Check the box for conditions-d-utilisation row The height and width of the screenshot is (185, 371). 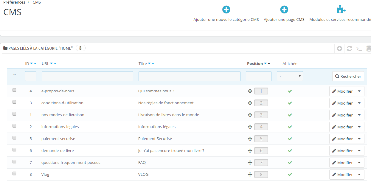14,102
